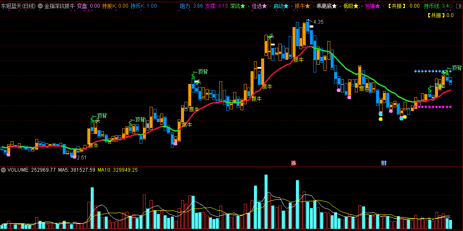Viewport: 463px width, 231px height.
Task: Click the 金指深坑抓牛 indicator name
Action: click(x=59, y=6)
